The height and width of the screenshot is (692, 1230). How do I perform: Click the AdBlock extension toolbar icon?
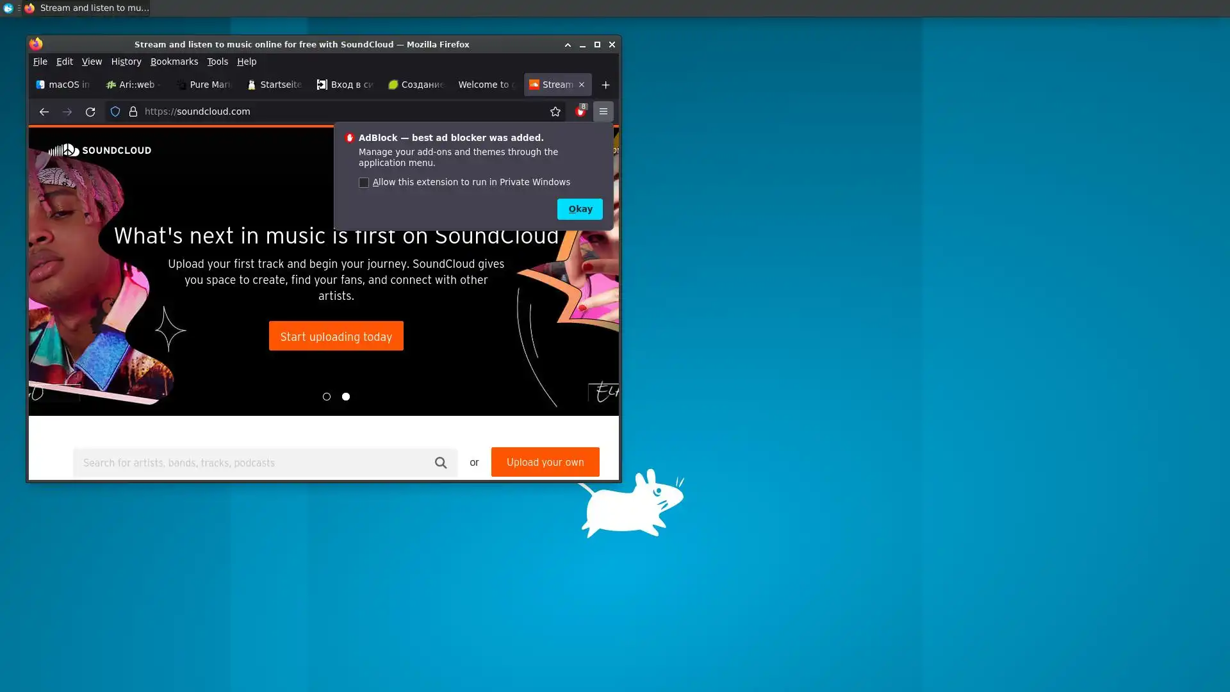click(580, 111)
